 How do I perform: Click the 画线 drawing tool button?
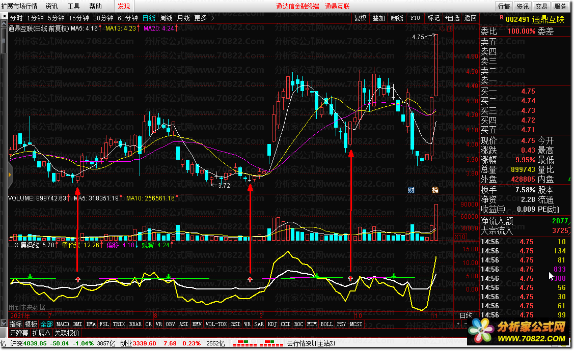coord(397,18)
